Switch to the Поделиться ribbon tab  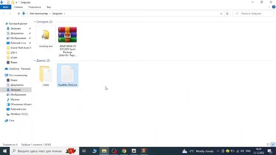click(34, 7)
